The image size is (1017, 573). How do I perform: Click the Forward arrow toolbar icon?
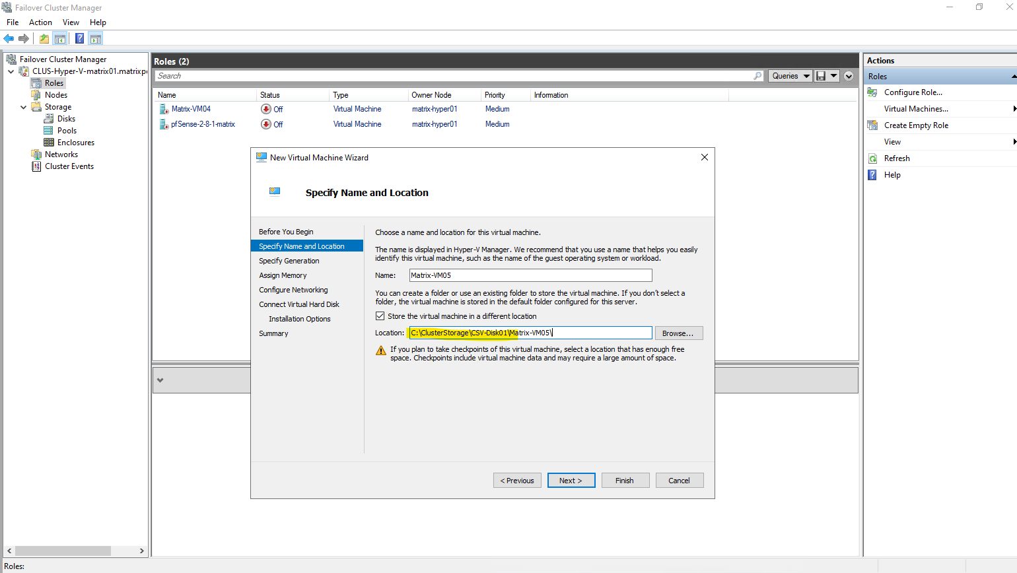click(24, 38)
